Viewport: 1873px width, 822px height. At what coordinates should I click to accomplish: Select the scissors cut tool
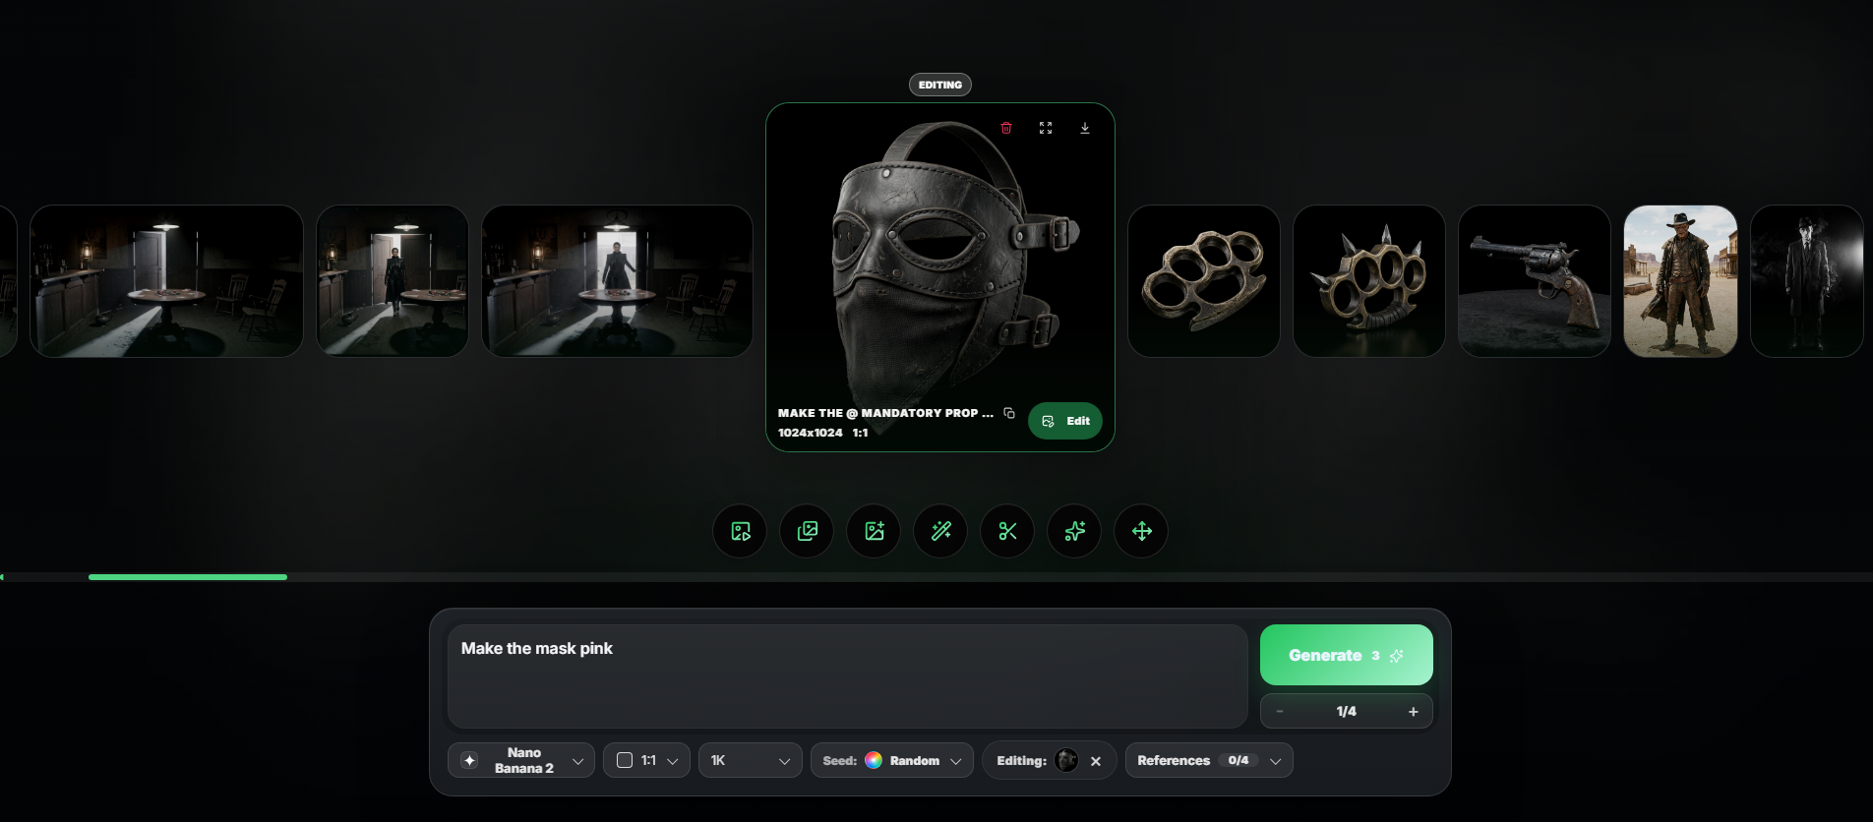click(x=1007, y=531)
